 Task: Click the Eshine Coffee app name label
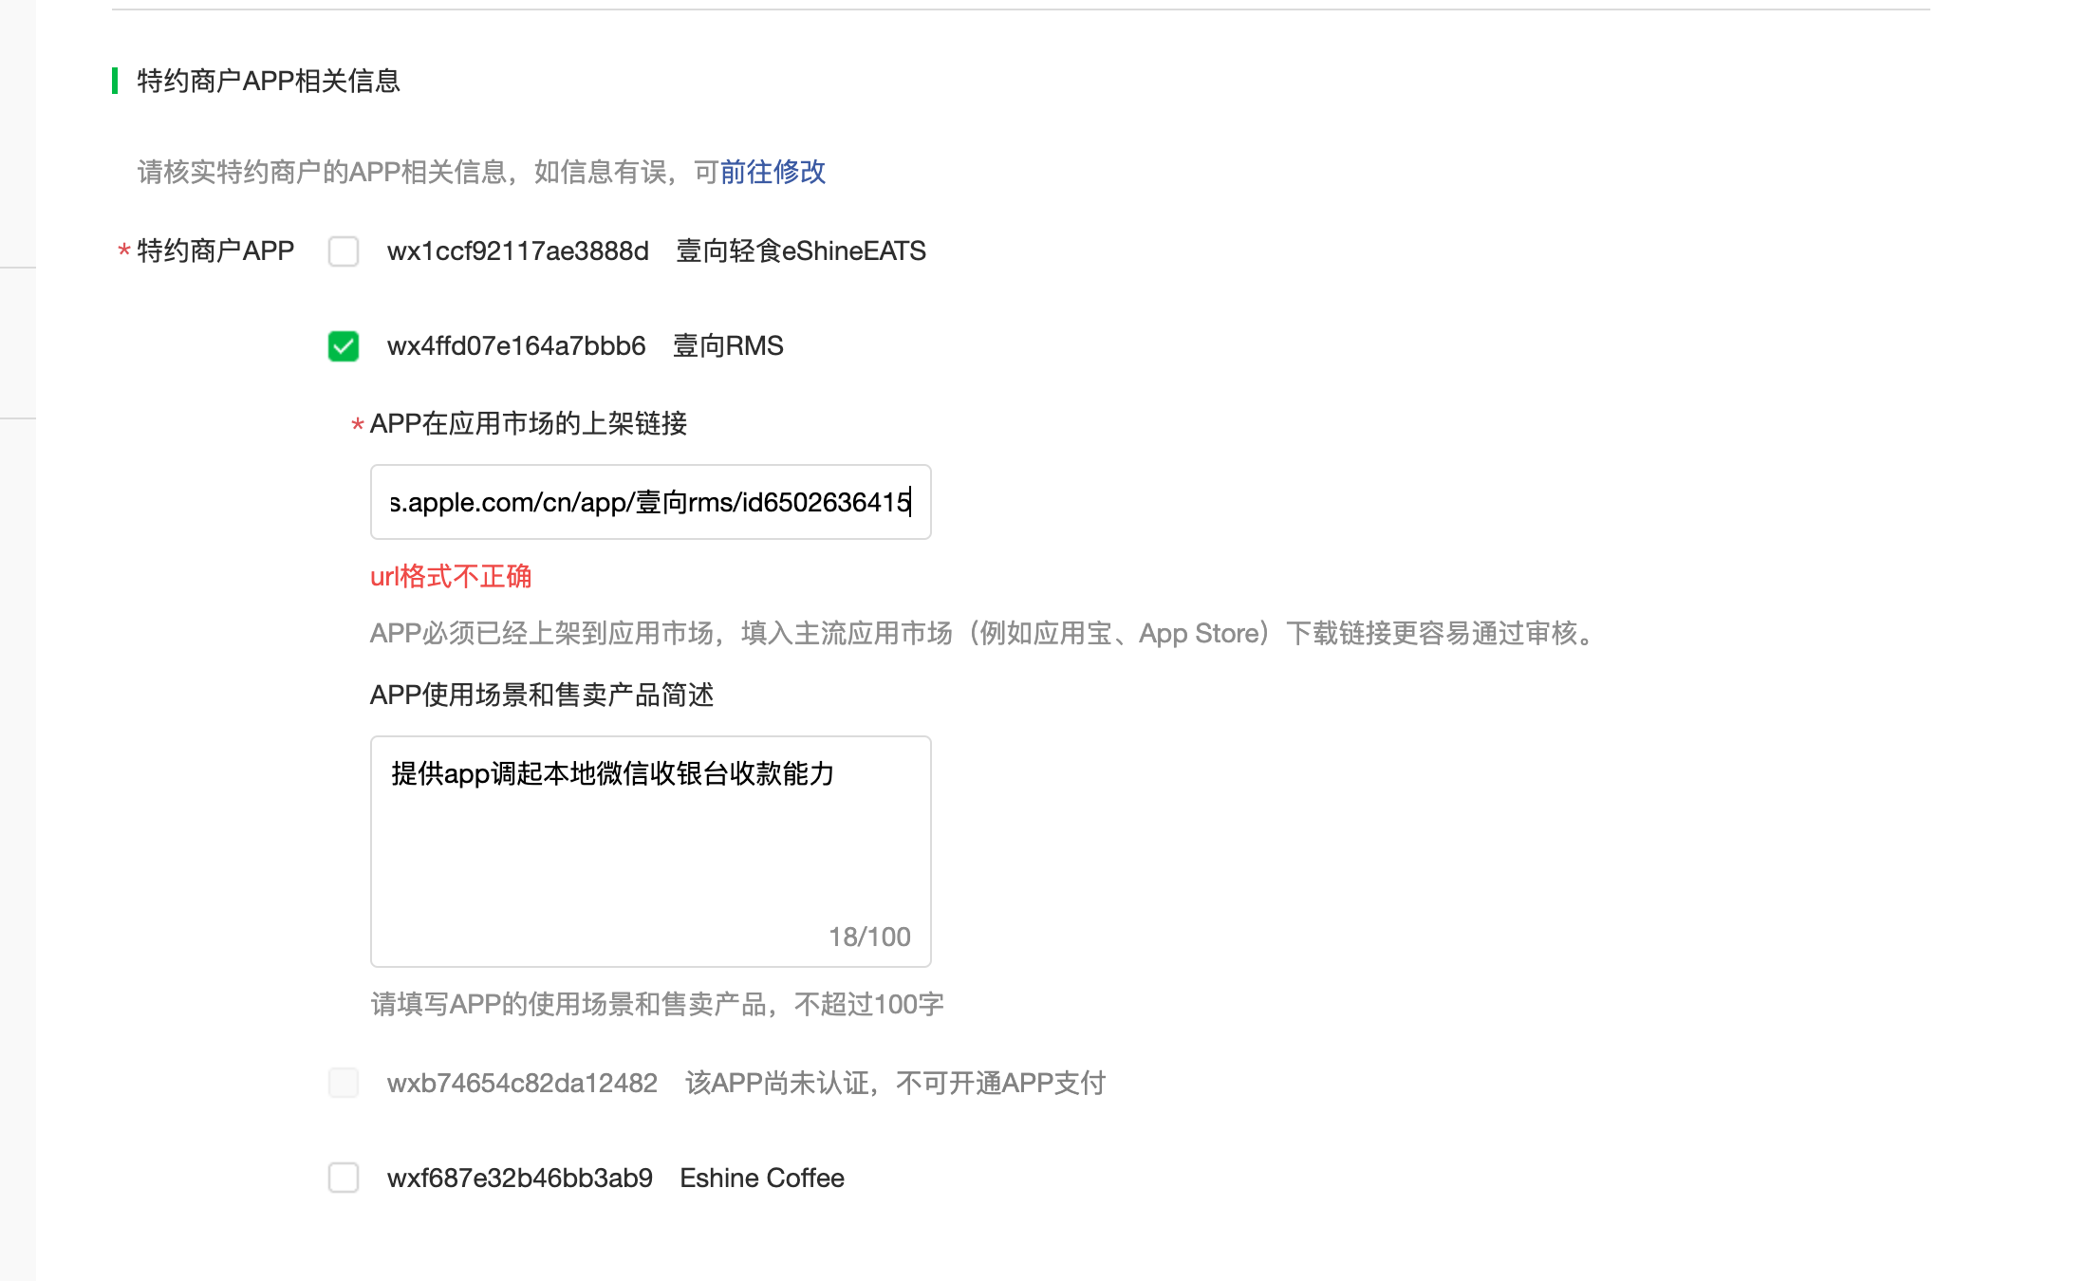click(761, 1178)
